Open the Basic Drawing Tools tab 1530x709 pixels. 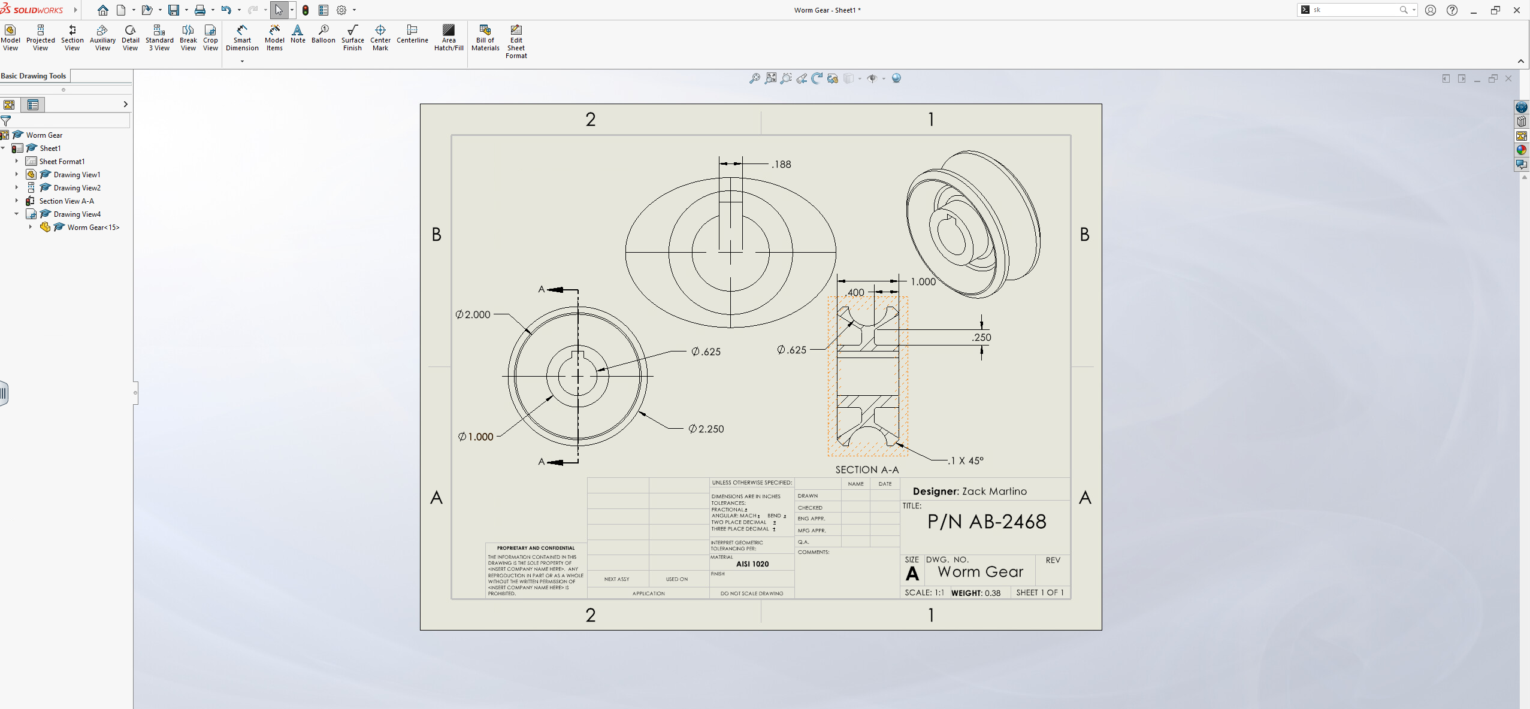click(34, 76)
